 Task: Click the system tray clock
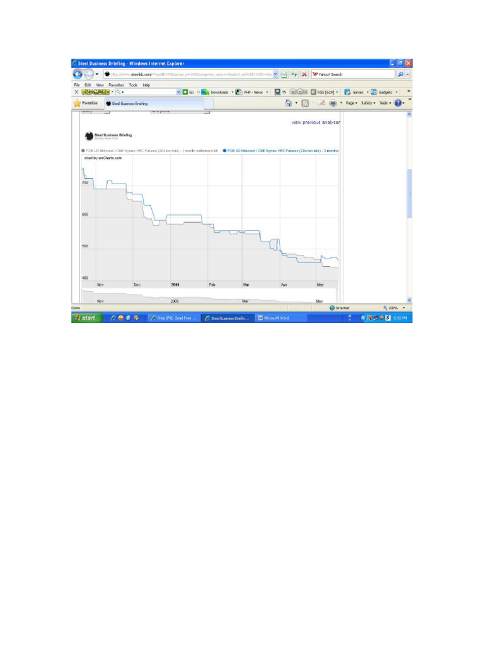click(x=400, y=318)
